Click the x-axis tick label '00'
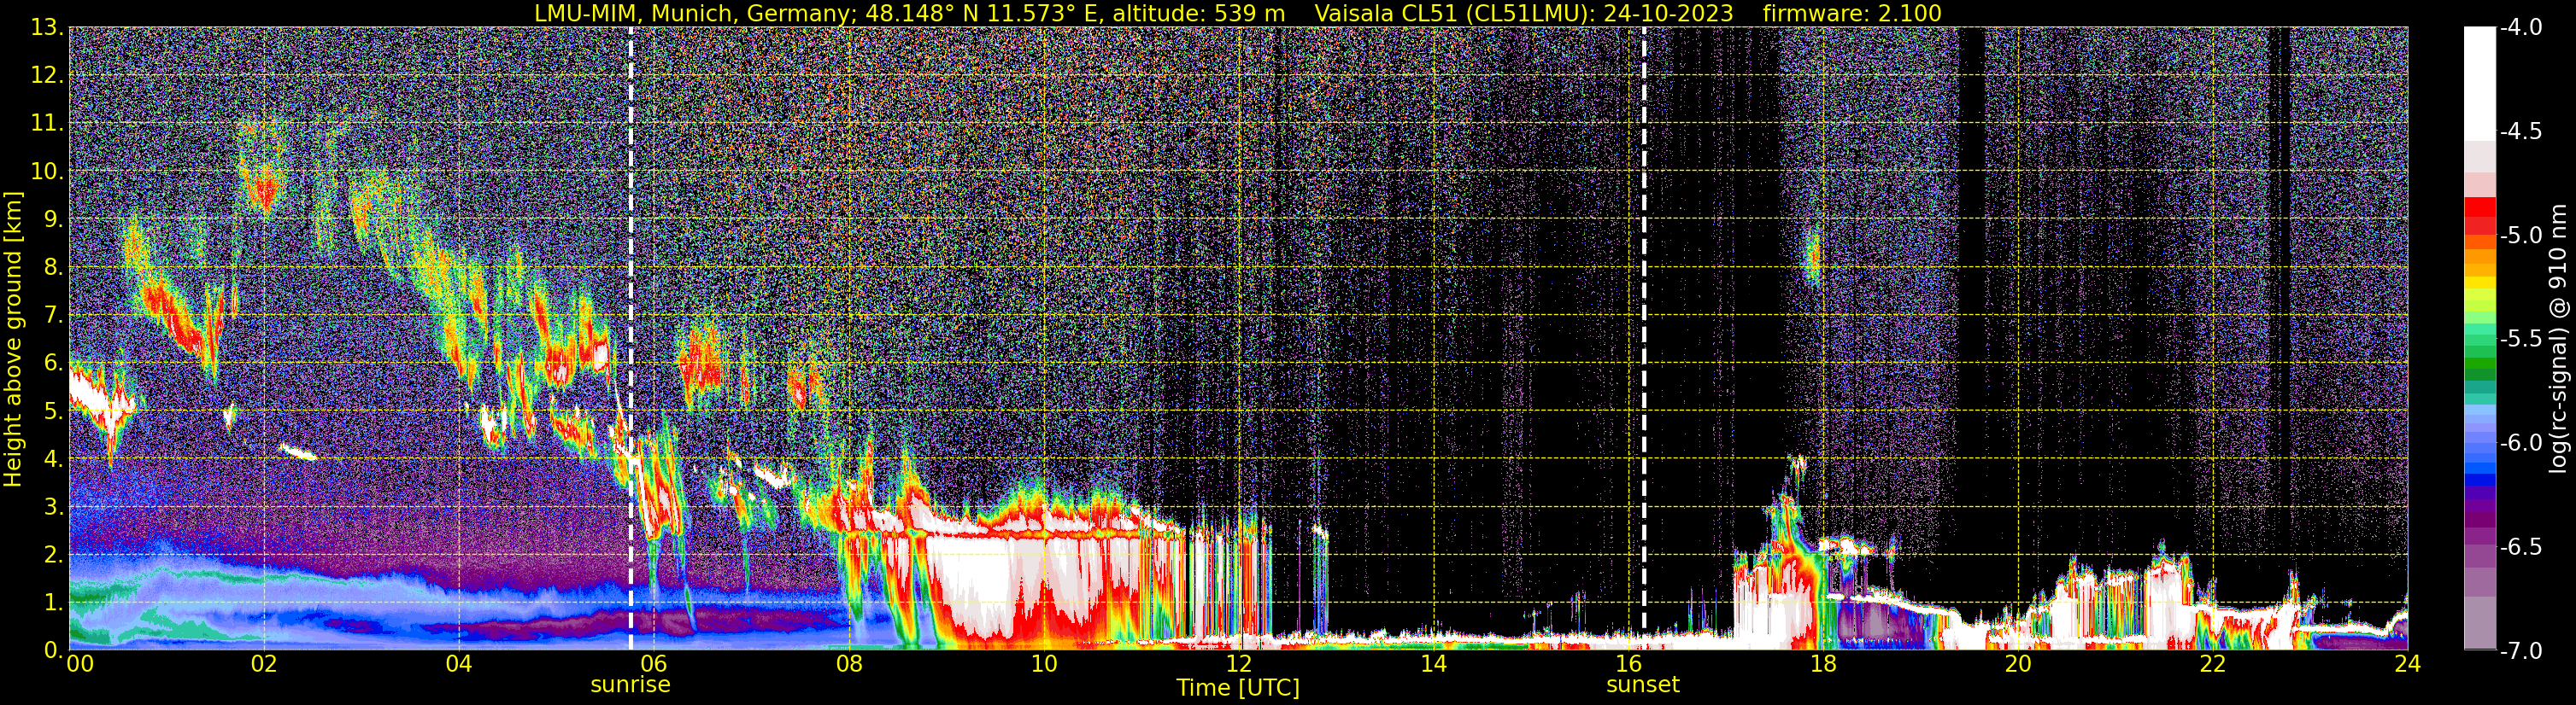This screenshot has width=2576, height=705. [x=80, y=664]
